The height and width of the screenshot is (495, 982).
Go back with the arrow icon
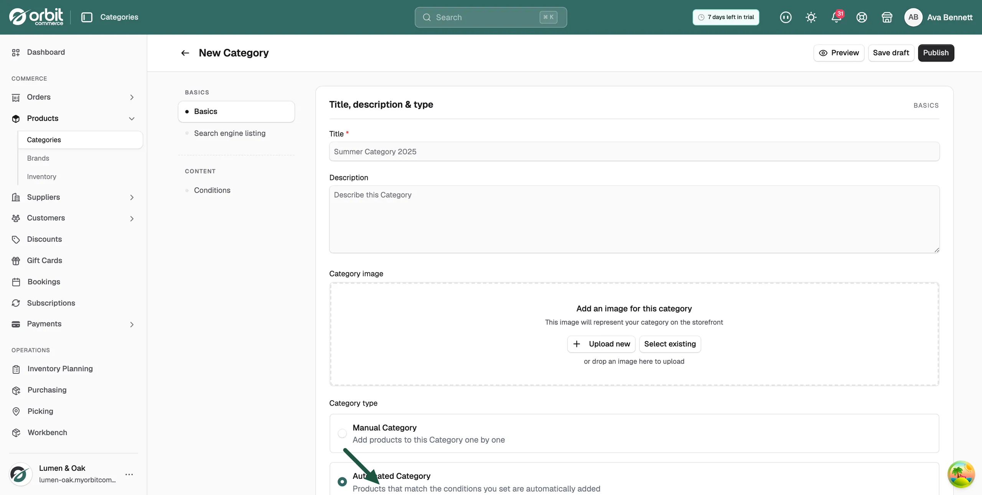pos(185,53)
